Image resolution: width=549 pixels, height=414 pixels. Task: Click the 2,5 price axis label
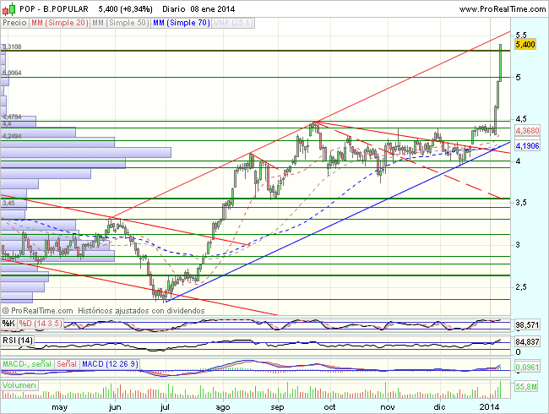521,287
